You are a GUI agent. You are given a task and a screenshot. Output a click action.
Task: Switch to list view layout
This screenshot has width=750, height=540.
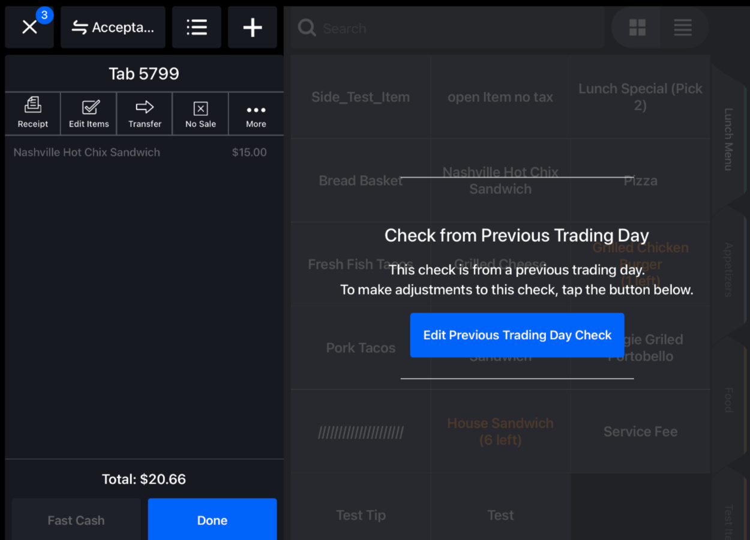click(683, 27)
